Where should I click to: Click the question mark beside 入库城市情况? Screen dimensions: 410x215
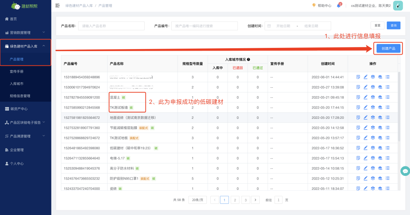click(x=248, y=59)
